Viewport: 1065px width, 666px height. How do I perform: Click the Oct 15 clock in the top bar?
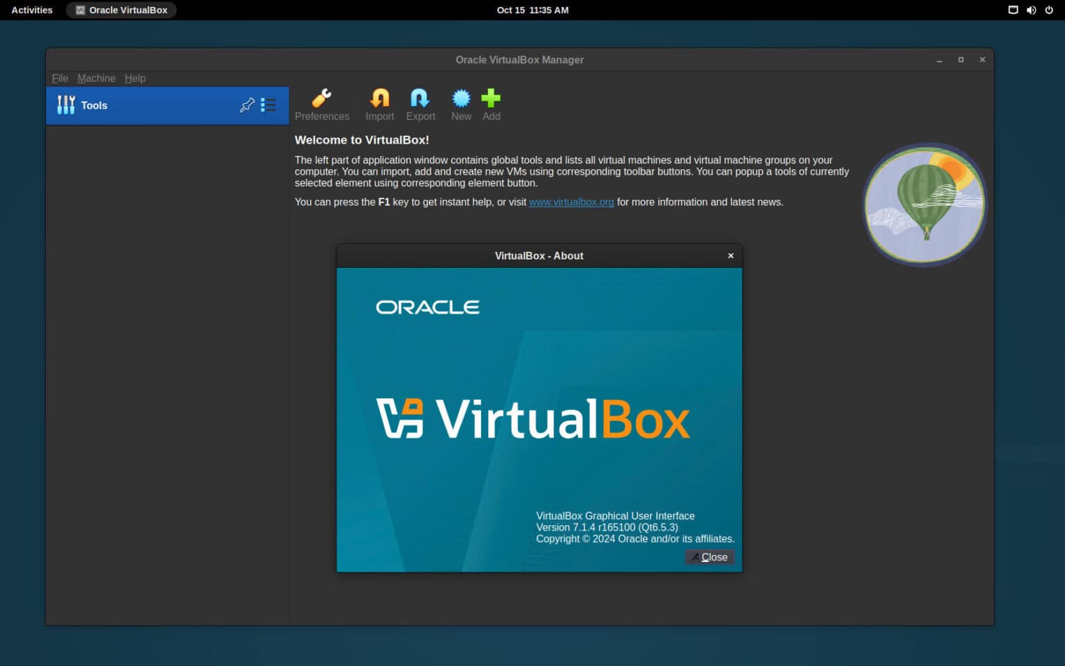tap(532, 10)
